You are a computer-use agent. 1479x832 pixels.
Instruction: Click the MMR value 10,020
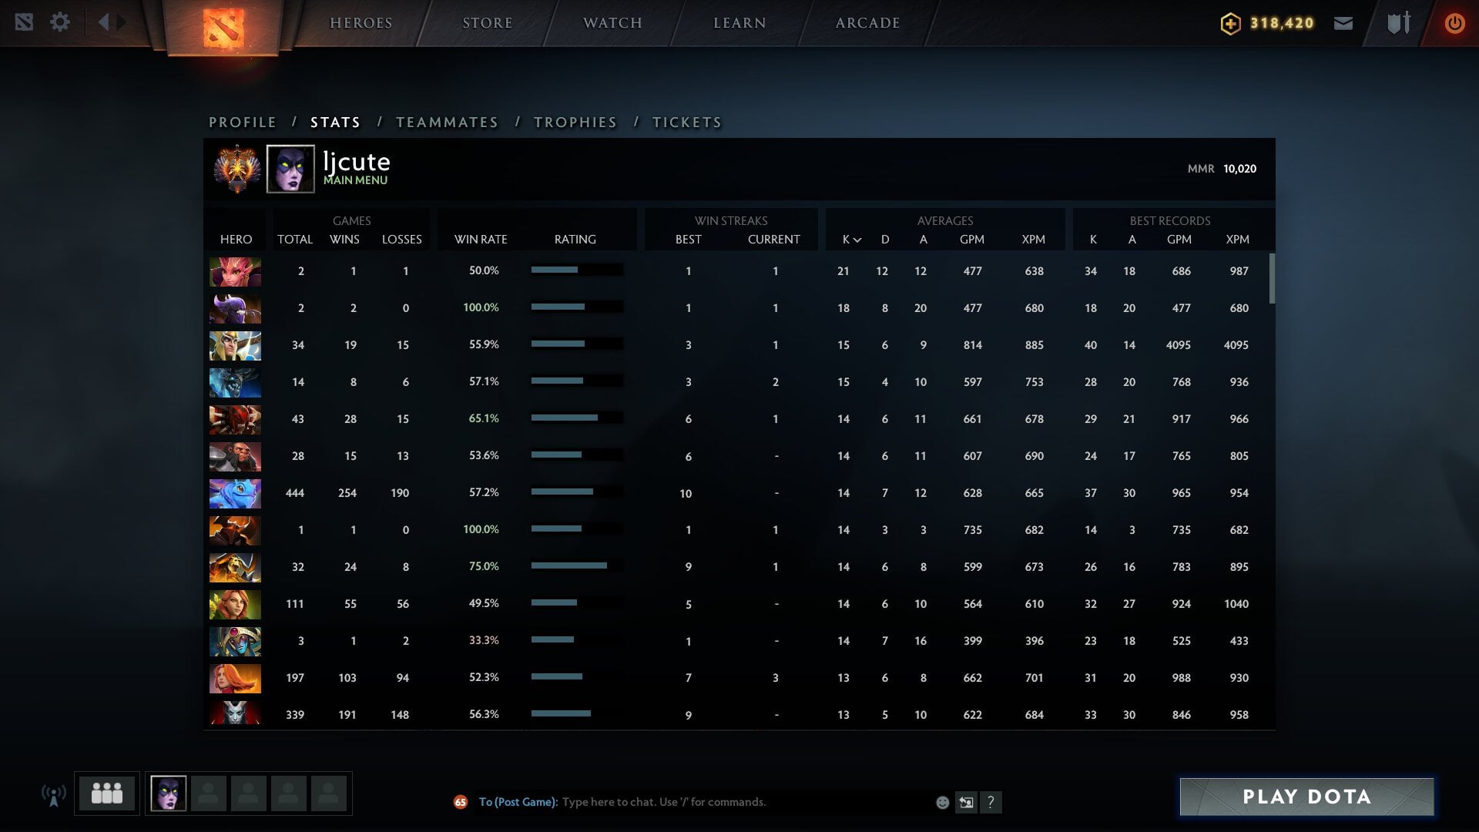point(1239,169)
